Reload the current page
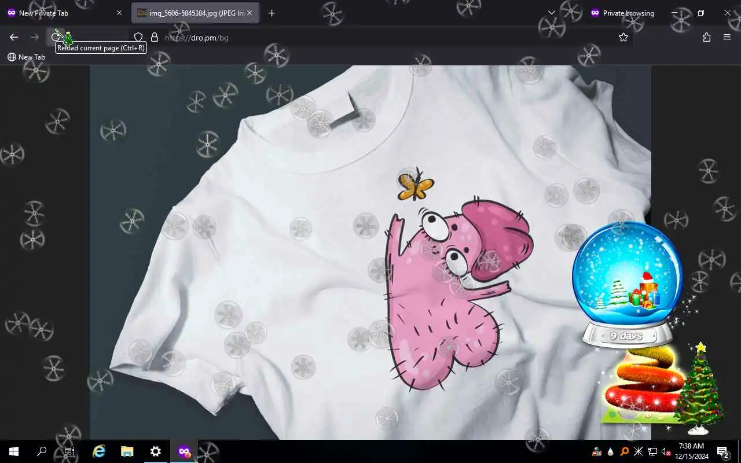 coord(56,37)
